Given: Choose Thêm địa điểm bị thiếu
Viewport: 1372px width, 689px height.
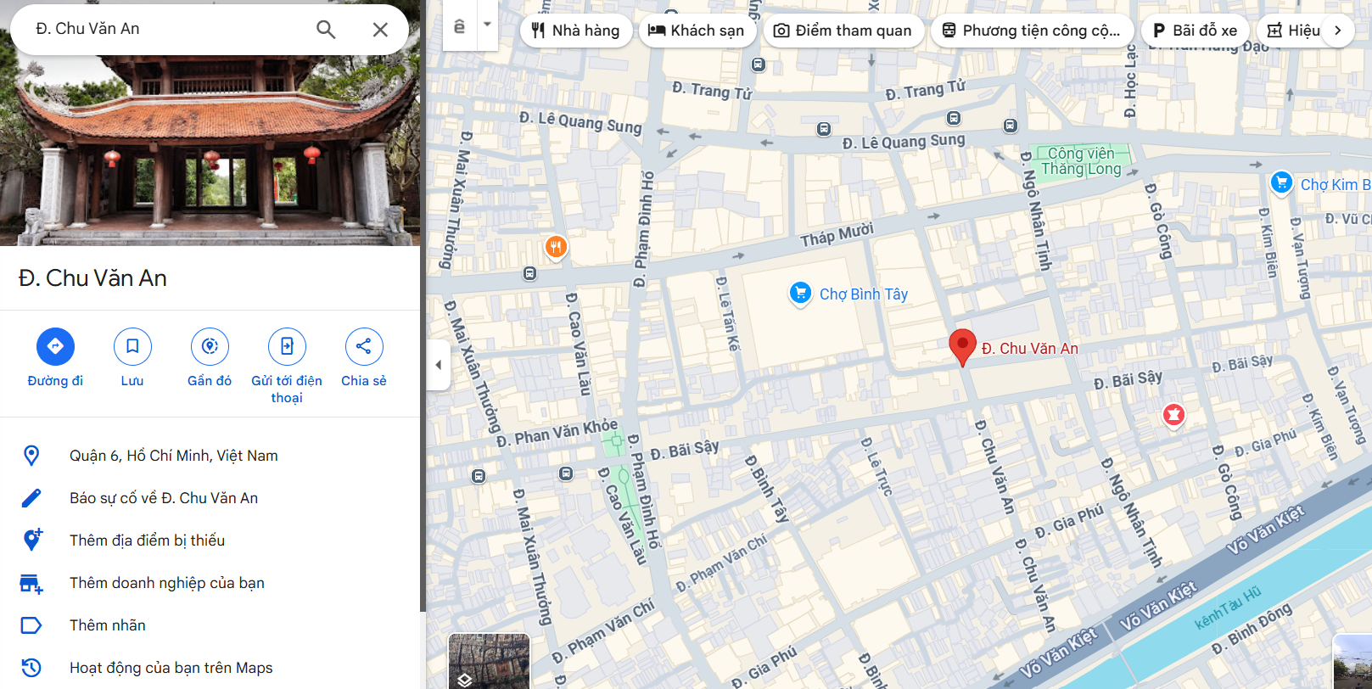Looking at the screenshot, I should click(210, 541).
